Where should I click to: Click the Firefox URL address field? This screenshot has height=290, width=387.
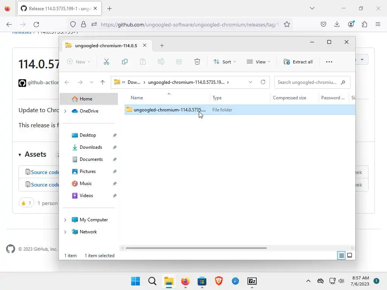tap(190, 25)
